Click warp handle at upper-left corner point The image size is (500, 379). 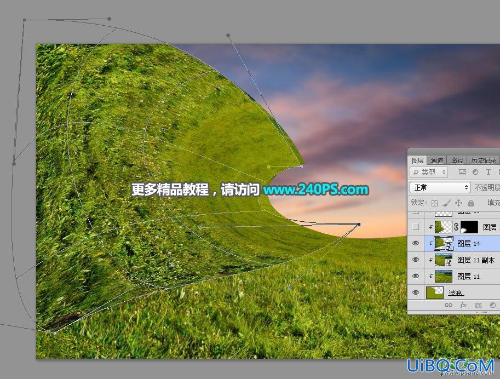tap(24, 20)
